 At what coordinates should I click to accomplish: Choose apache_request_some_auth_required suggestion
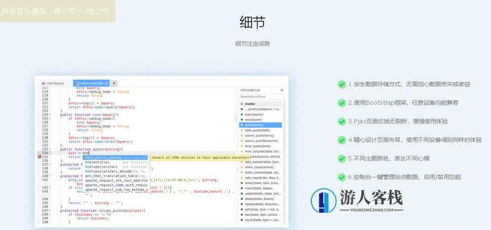(115, 185)
